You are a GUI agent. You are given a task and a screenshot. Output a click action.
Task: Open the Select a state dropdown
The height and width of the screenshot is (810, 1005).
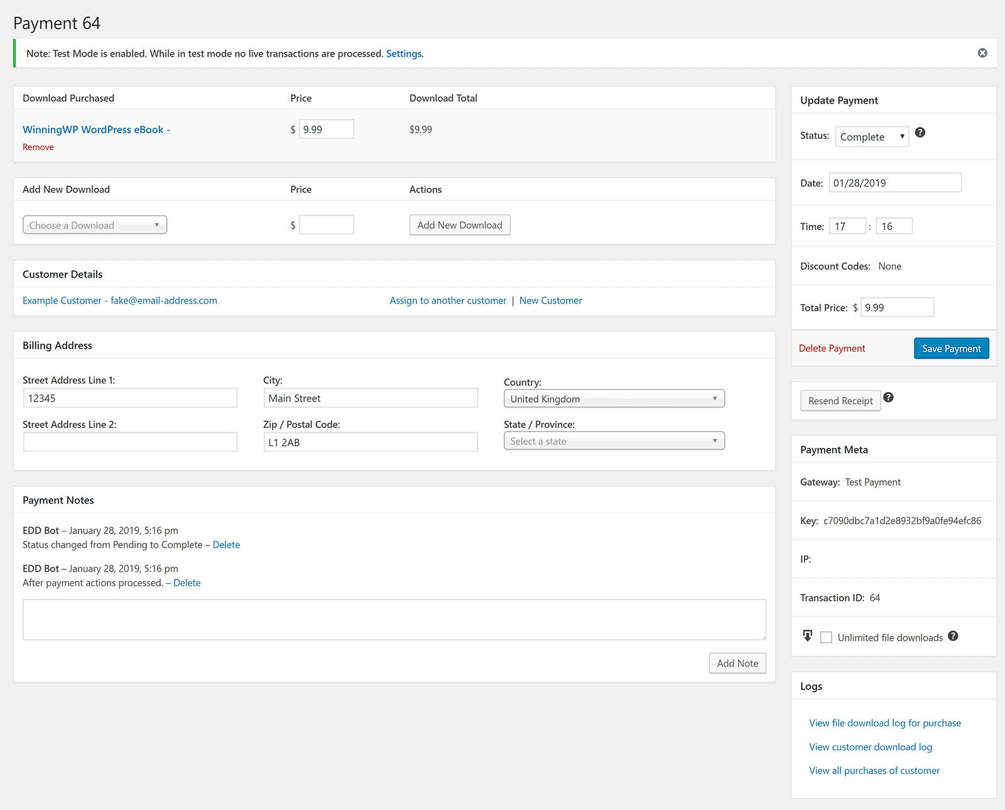(614, 441)
